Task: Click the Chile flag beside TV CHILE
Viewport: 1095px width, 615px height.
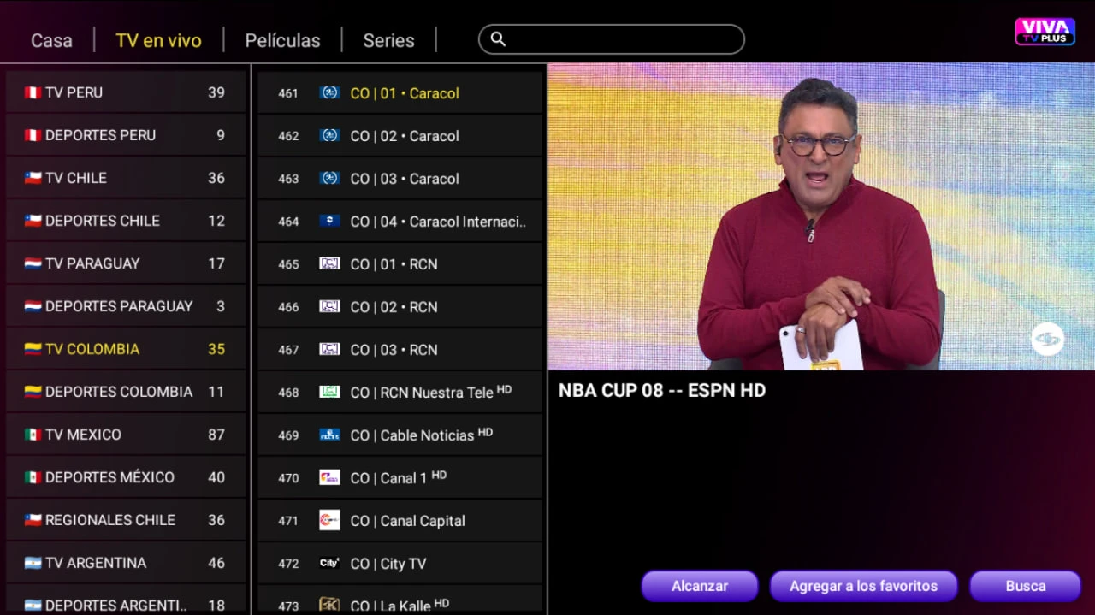Action: [33, 178]
